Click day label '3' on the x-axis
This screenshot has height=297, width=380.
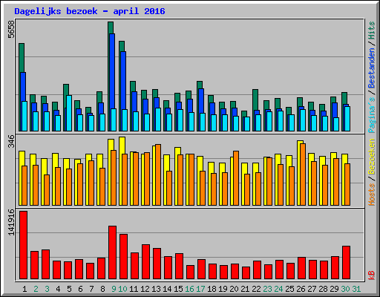point(47,289)
